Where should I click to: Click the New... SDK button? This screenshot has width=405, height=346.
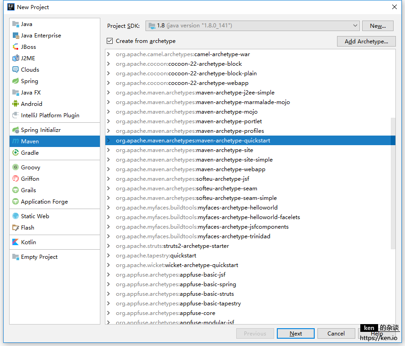point(378,26)
